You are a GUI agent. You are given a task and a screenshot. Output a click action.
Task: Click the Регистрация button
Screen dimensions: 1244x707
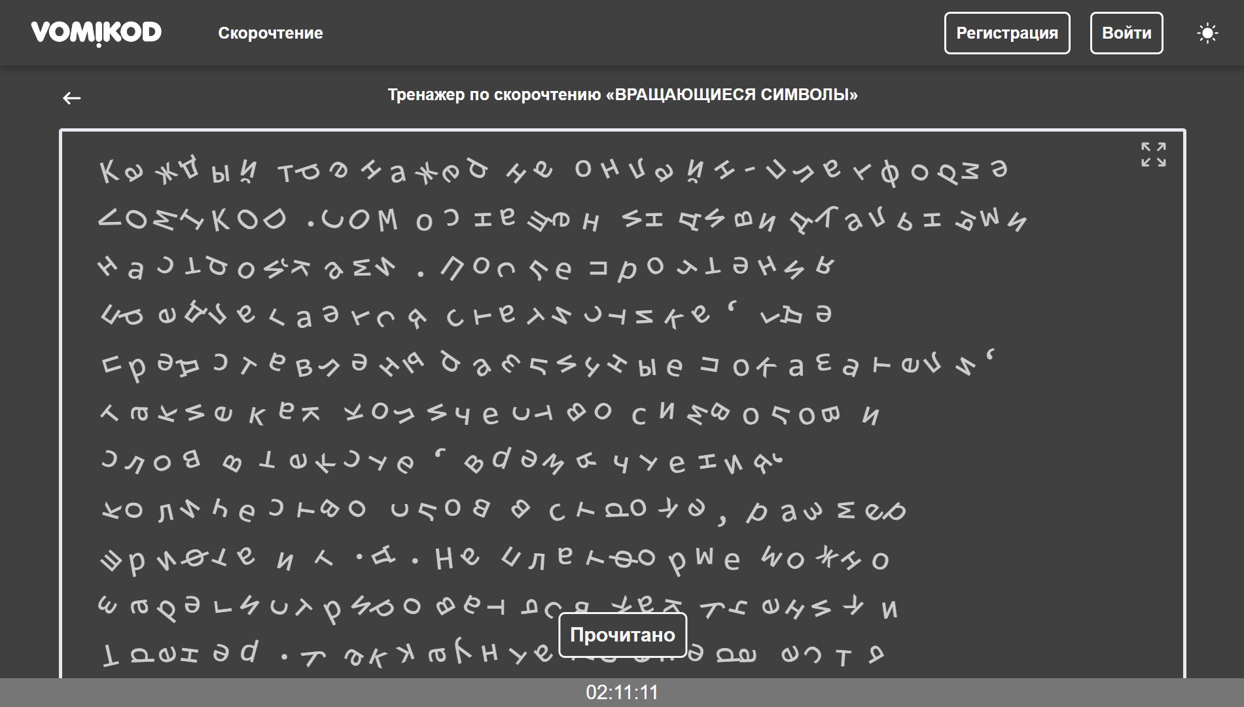pyautogui.click(x=1006, y=33)
